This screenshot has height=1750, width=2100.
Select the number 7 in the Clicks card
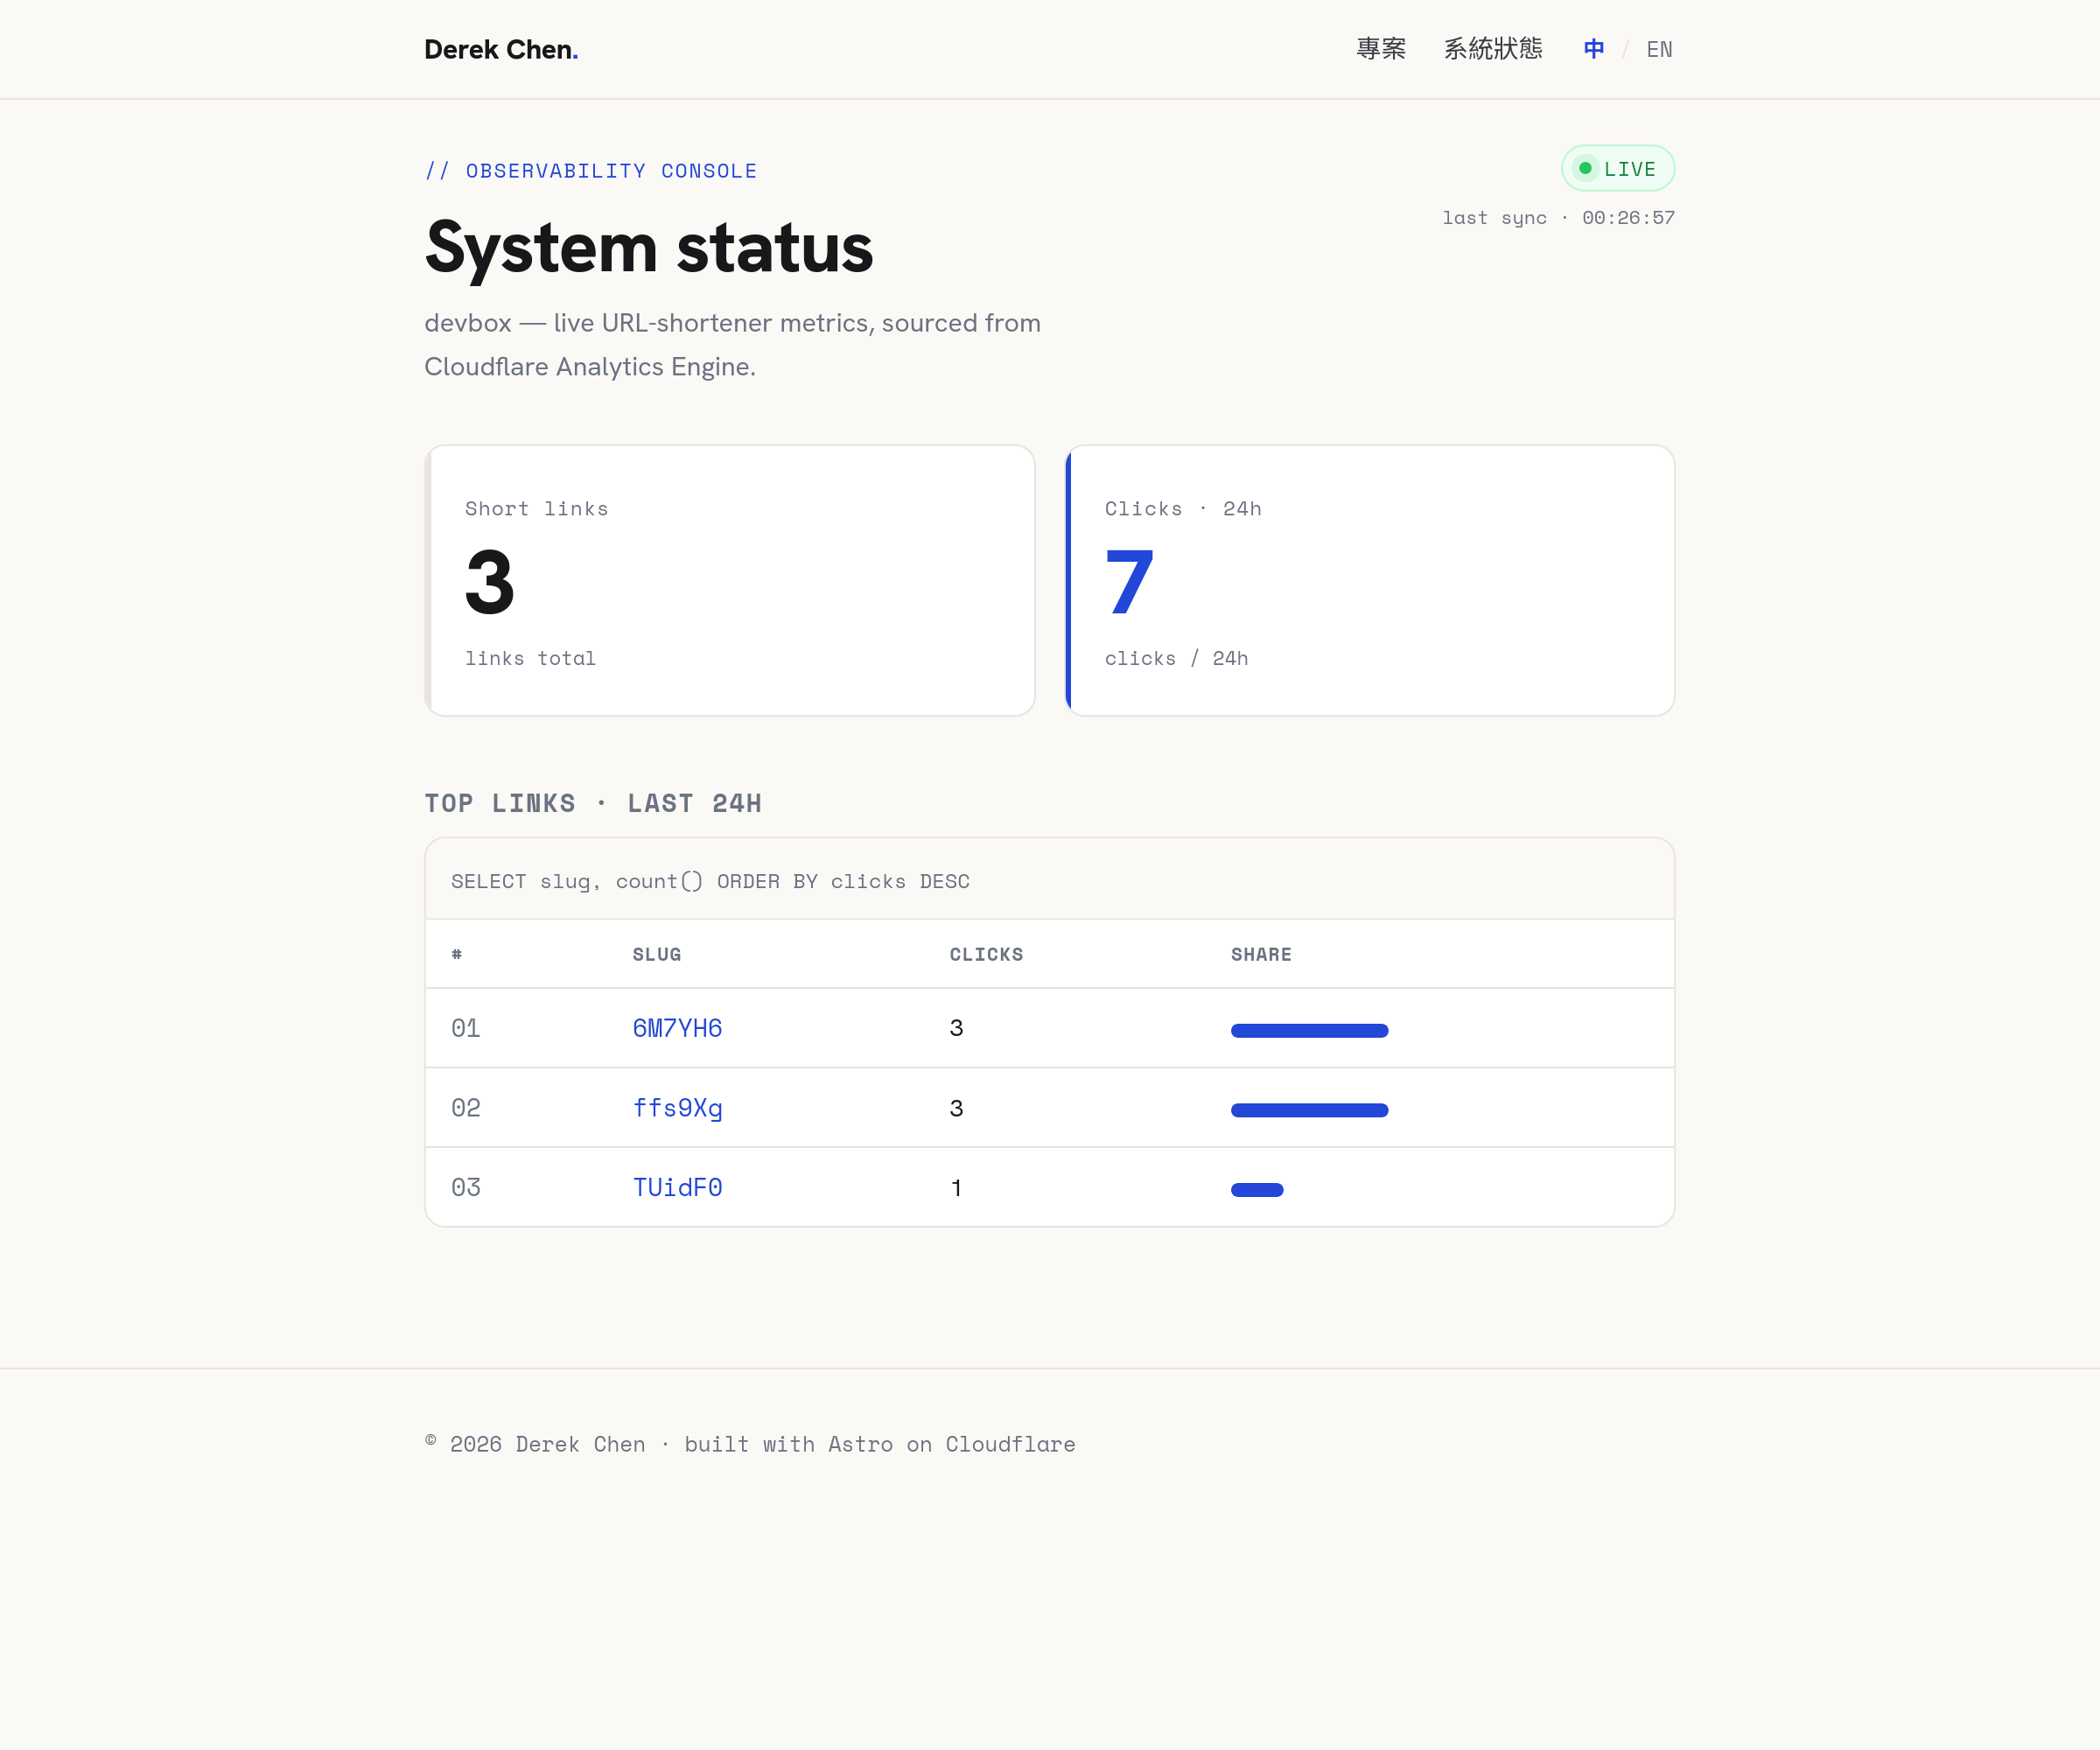1130,582
